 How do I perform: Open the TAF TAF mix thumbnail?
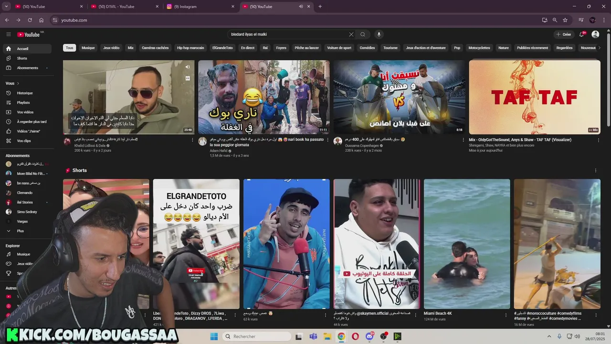(535, 97)
